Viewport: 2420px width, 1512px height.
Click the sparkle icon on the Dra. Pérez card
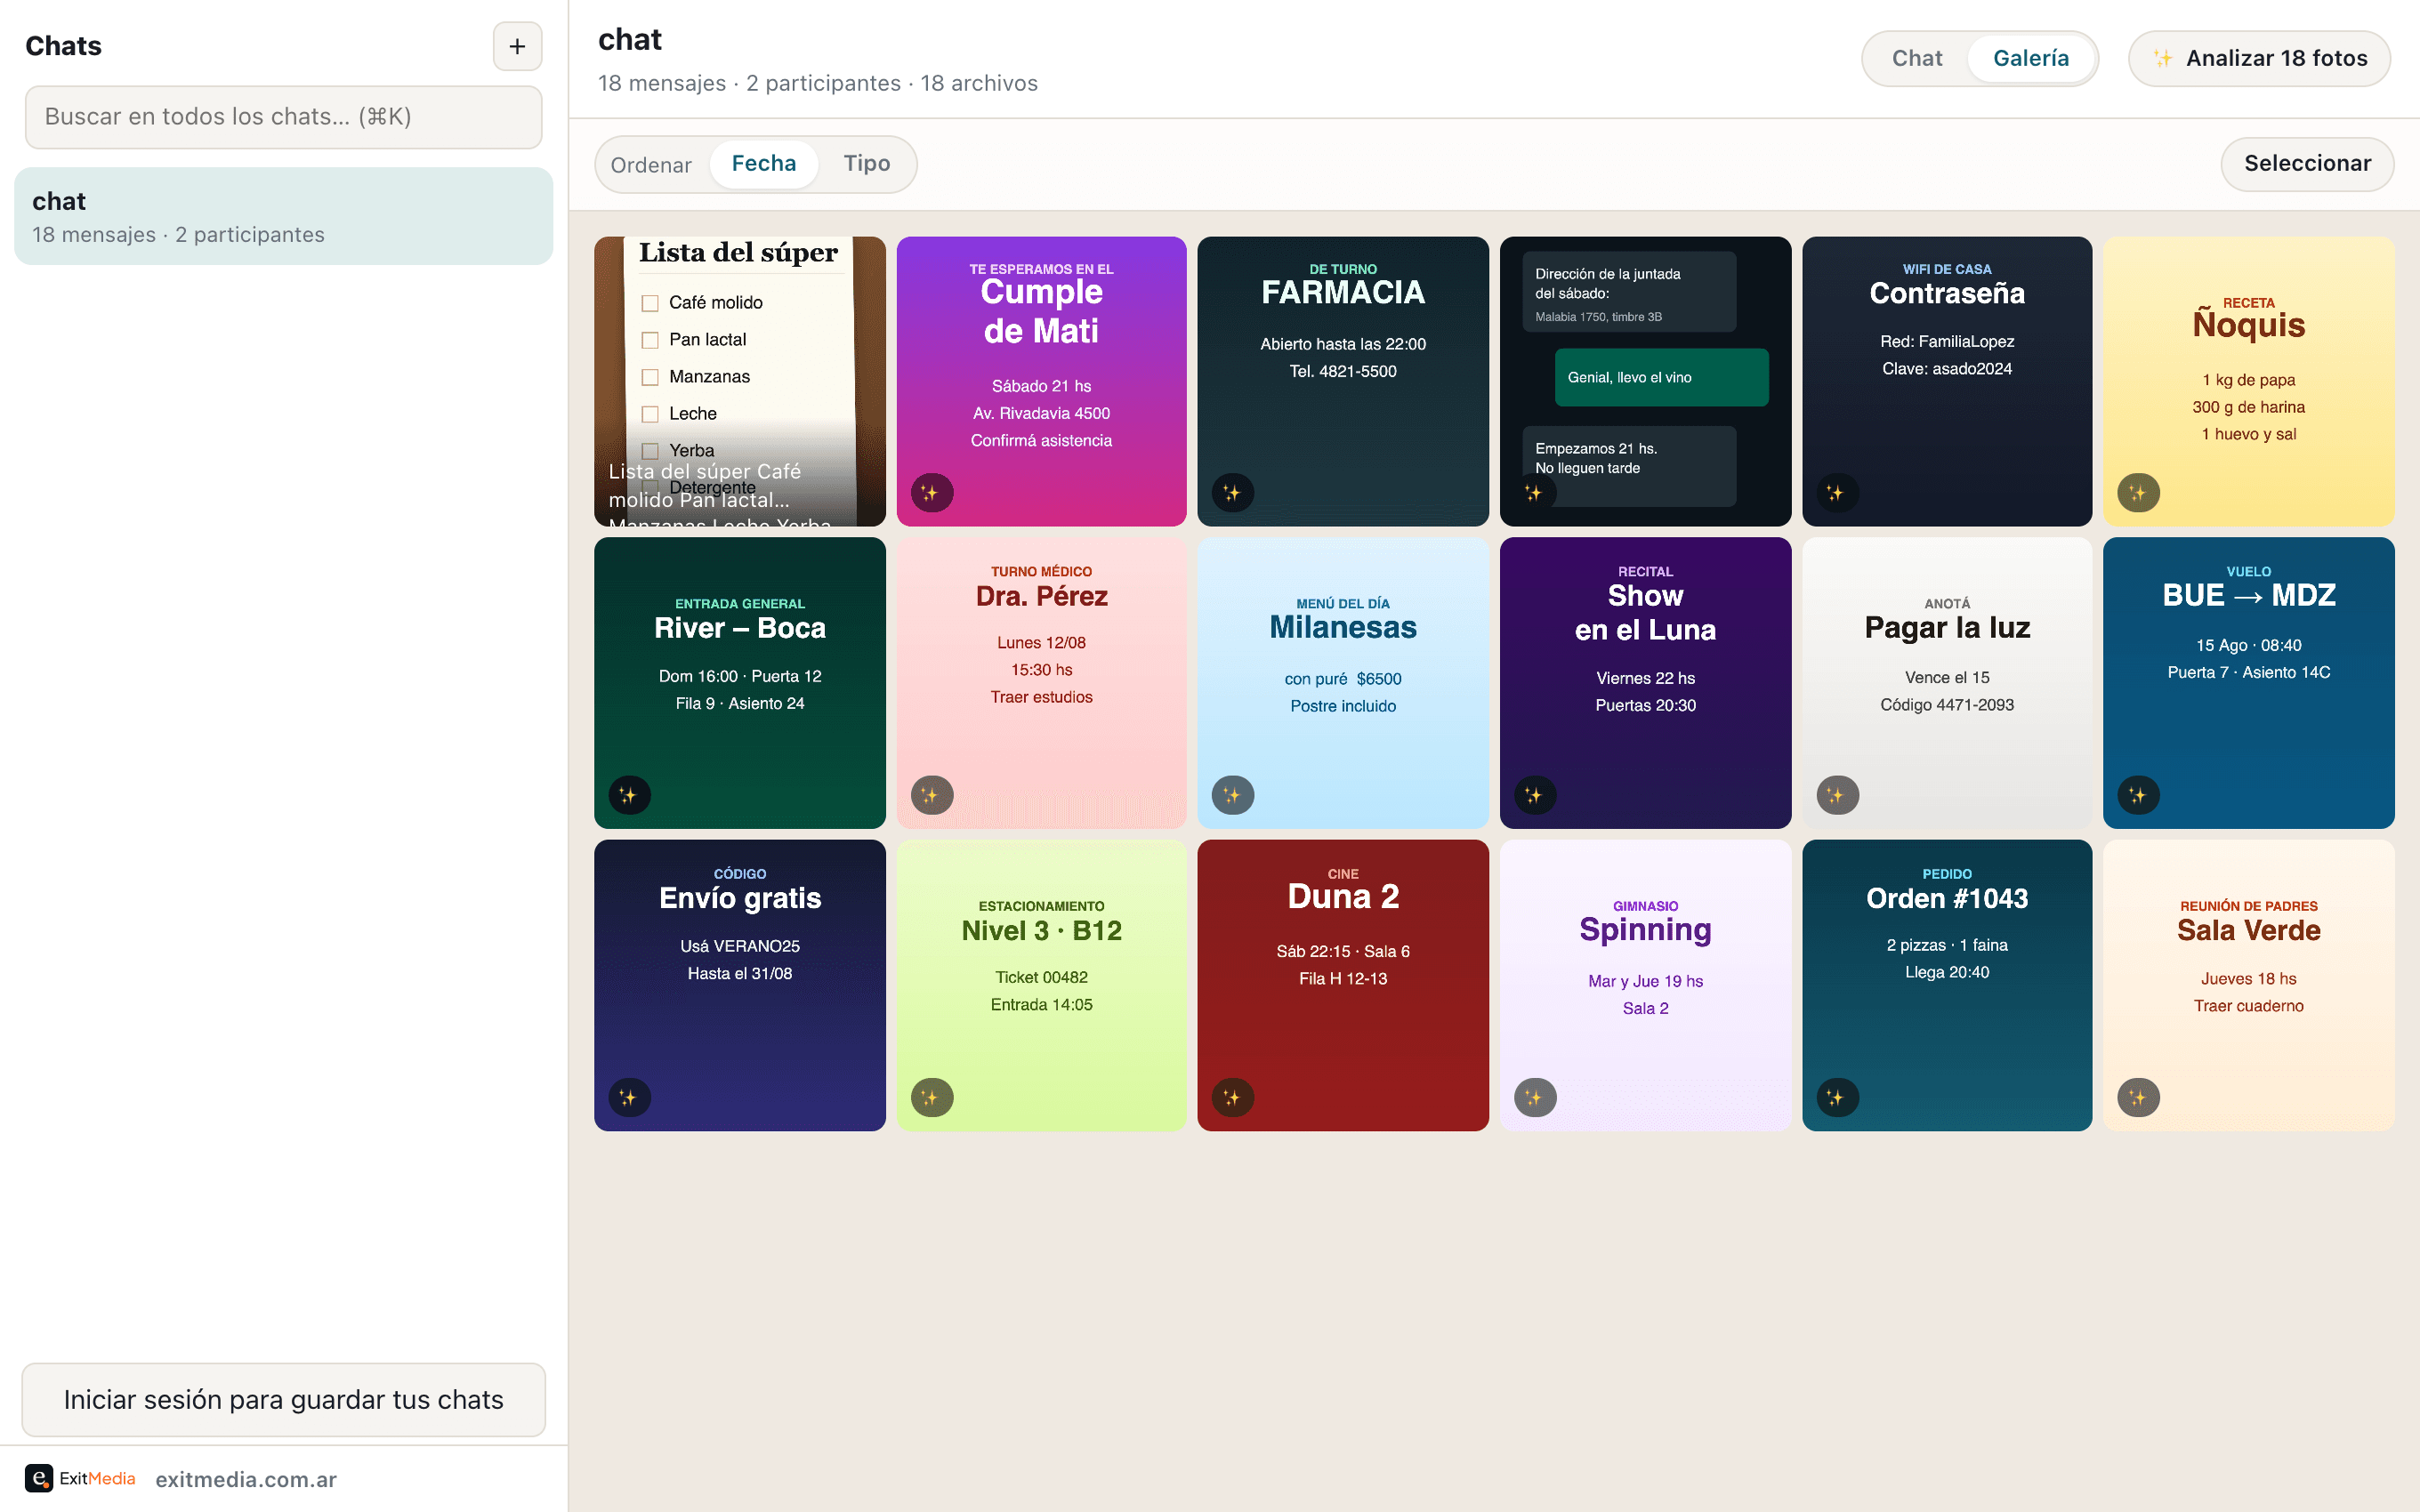pyautogui.click(x=931, y=795)
